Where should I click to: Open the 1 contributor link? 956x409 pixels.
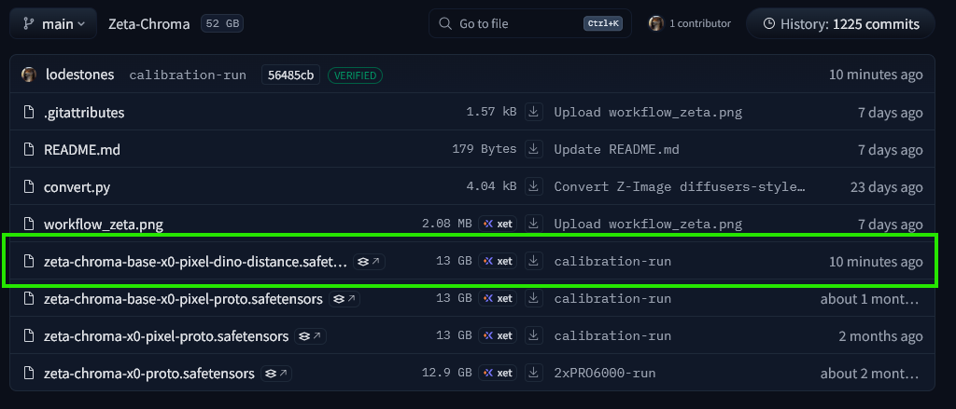(700, 23)
